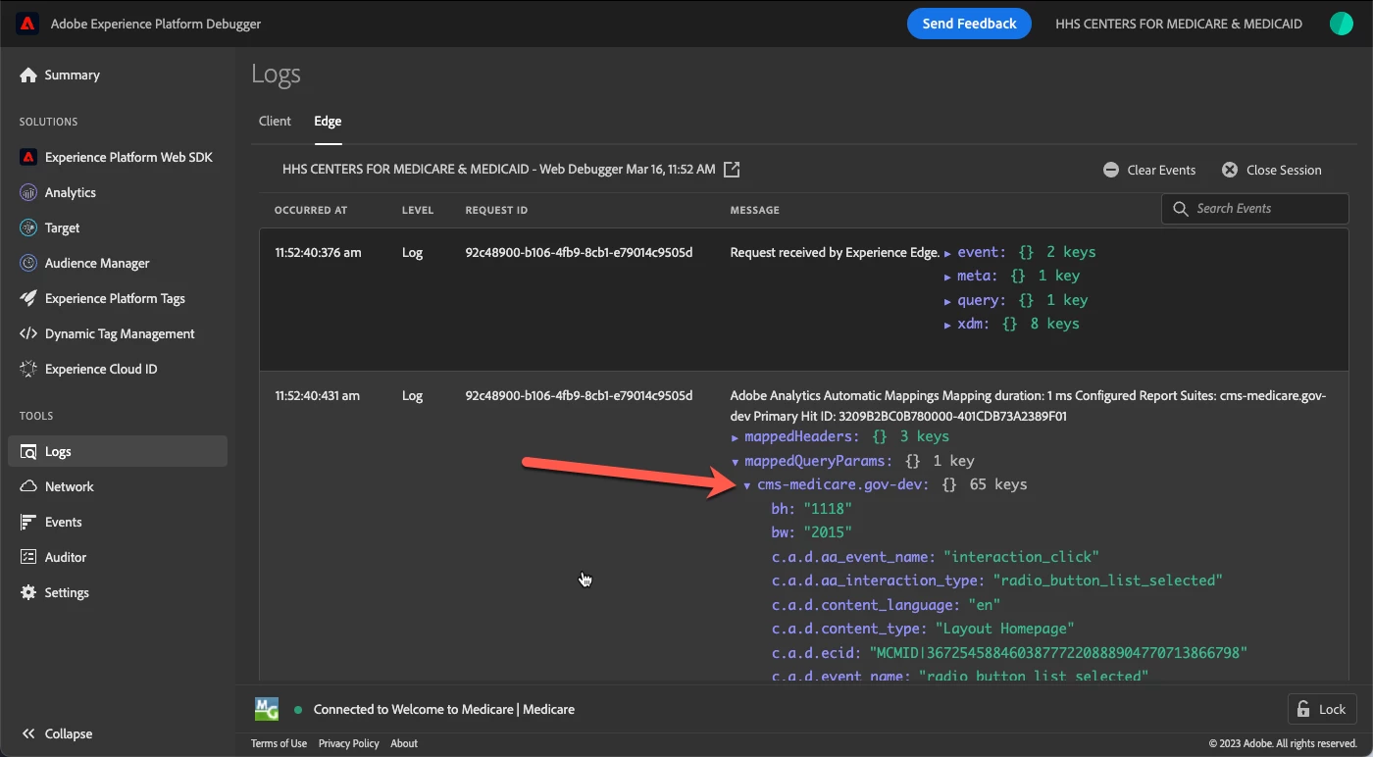The height and width of the screenshot is (757, 1373).
Task: Click "Request received by Experience Edge." message
Action: tap(835, 252)
